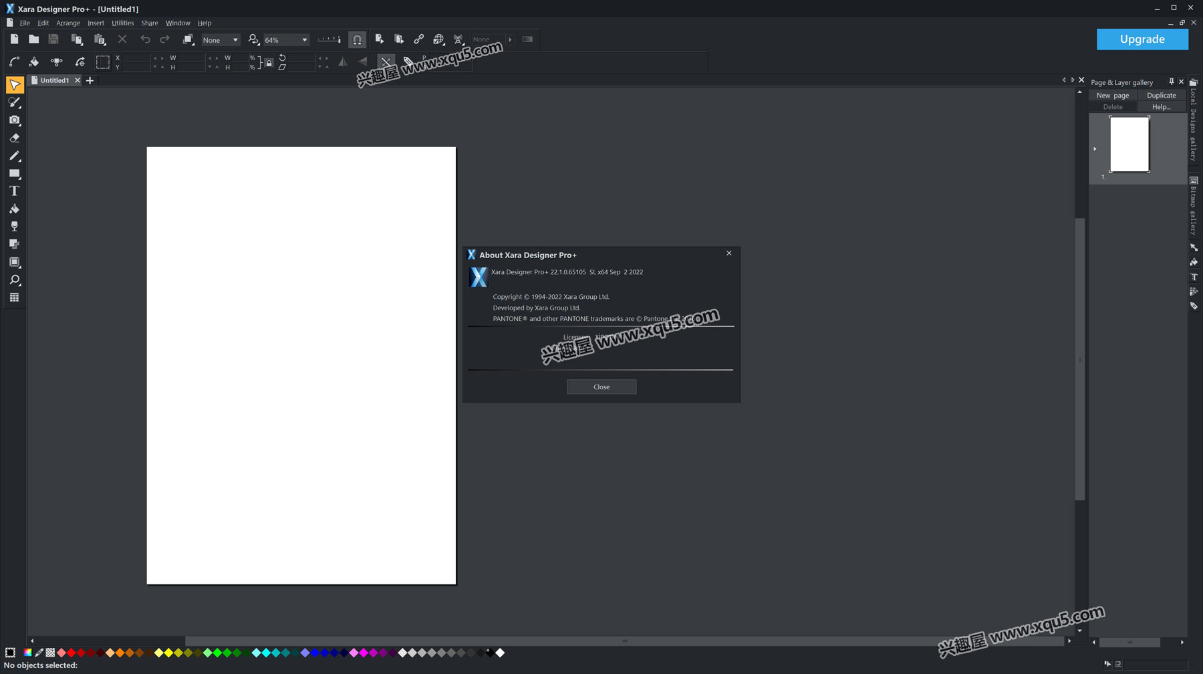Click the Redo arrow icon

(x=165, y=39)
